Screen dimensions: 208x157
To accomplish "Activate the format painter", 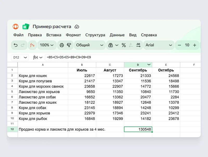I will pos(69,45).
